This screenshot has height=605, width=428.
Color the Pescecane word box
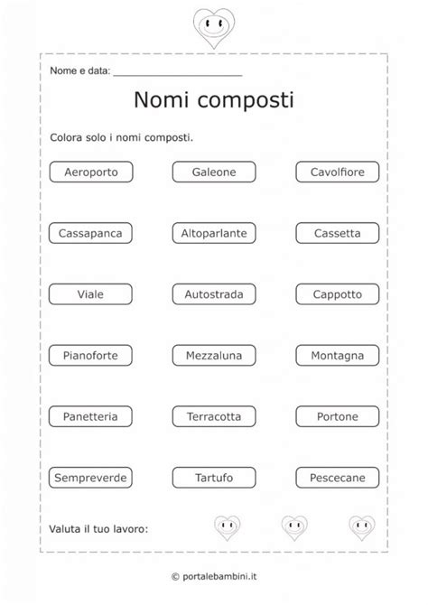(338, 478)
